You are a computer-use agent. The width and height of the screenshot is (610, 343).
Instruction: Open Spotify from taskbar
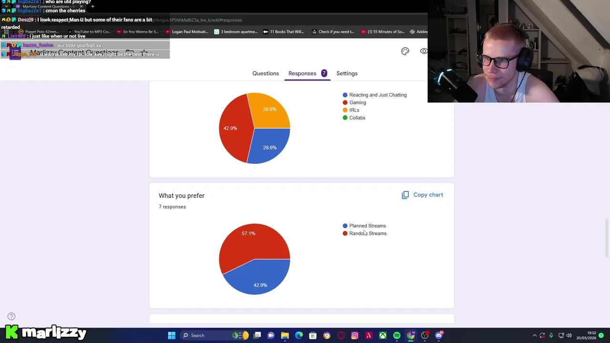click(x=396, y=335)
